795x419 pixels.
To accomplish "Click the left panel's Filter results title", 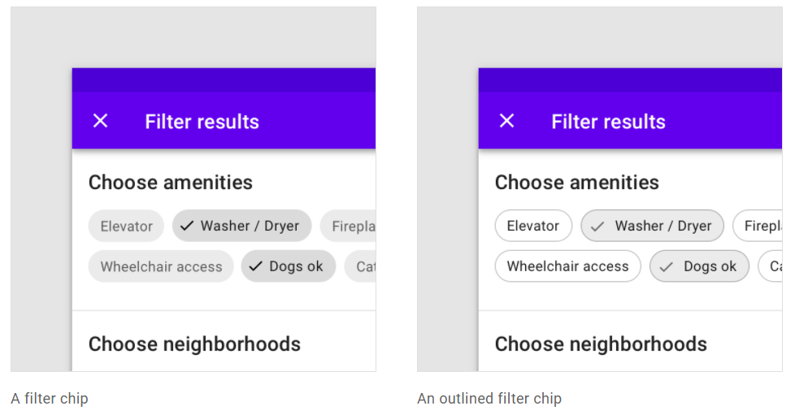I will (x=202, y=122).
